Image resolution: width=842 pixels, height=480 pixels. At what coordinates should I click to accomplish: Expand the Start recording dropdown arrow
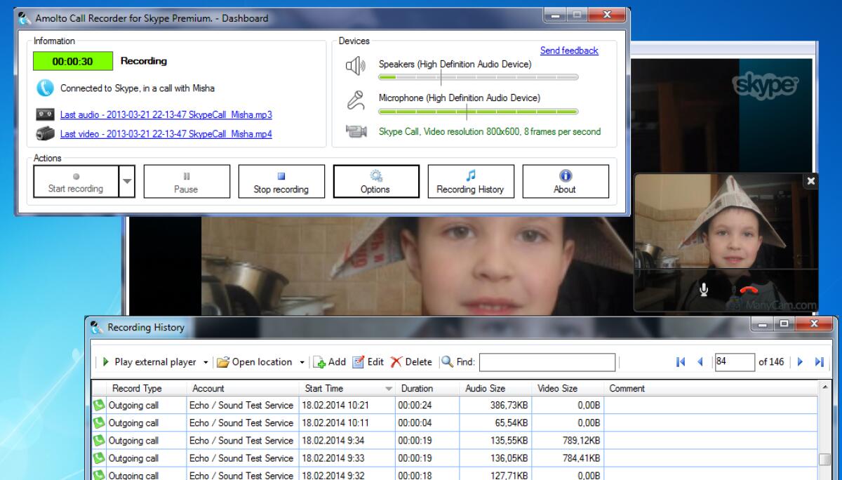(128, 181)
